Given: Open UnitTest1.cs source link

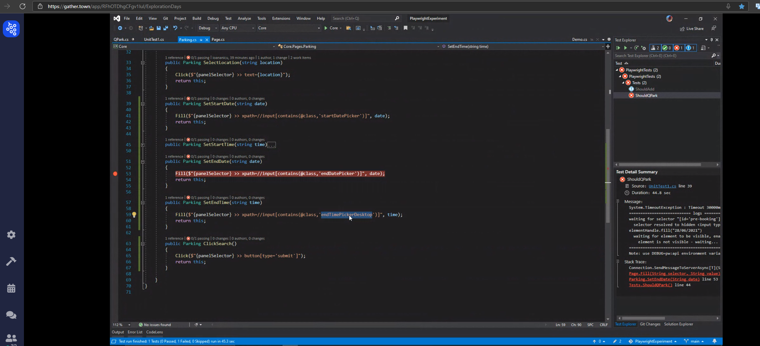Looking at the screenshot, I should tap(662, 186).
